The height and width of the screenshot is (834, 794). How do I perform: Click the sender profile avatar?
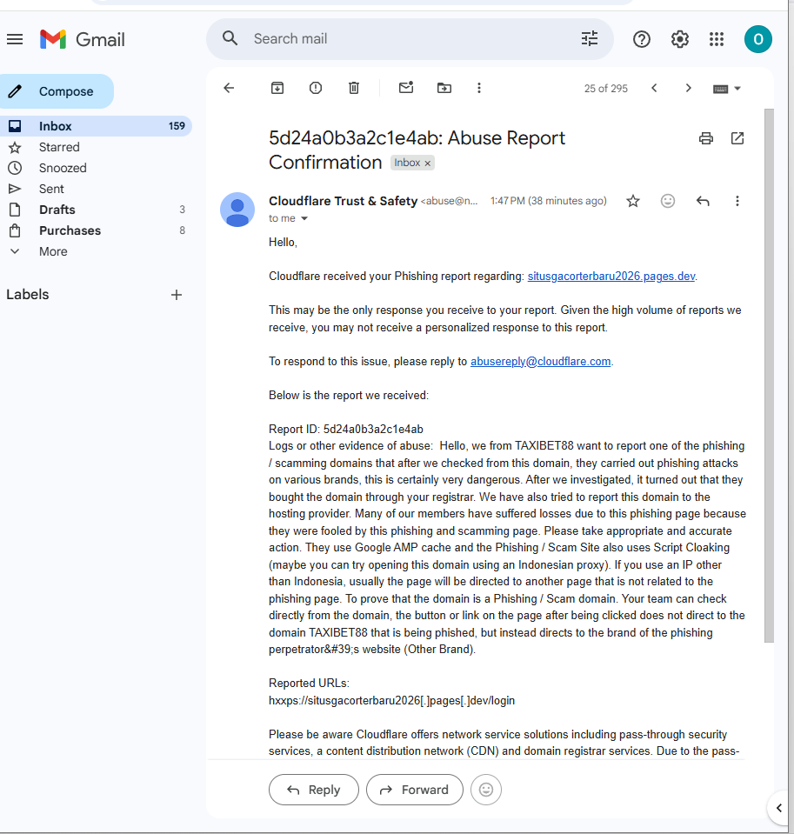click(237, 210)
